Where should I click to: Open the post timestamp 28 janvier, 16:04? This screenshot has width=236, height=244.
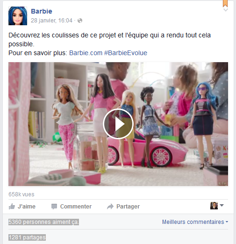[x=51, y=21]
